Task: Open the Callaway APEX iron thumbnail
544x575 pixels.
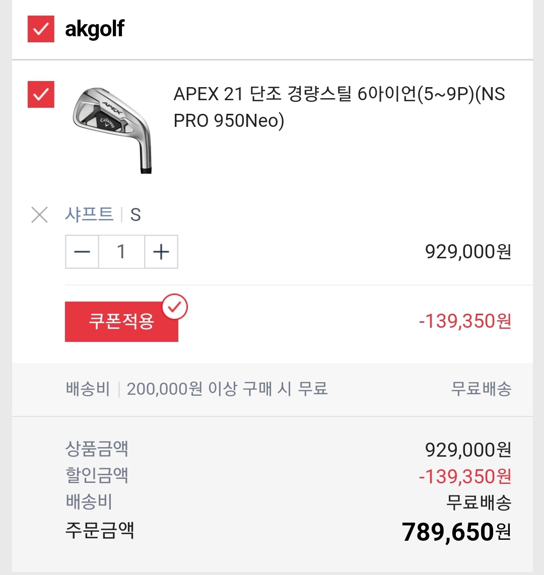Action: tap(111, 129)
